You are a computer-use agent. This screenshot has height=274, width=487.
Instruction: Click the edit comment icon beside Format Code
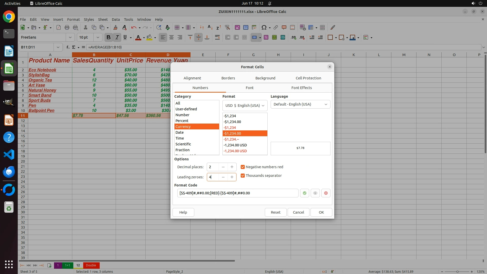click(315, 193)
